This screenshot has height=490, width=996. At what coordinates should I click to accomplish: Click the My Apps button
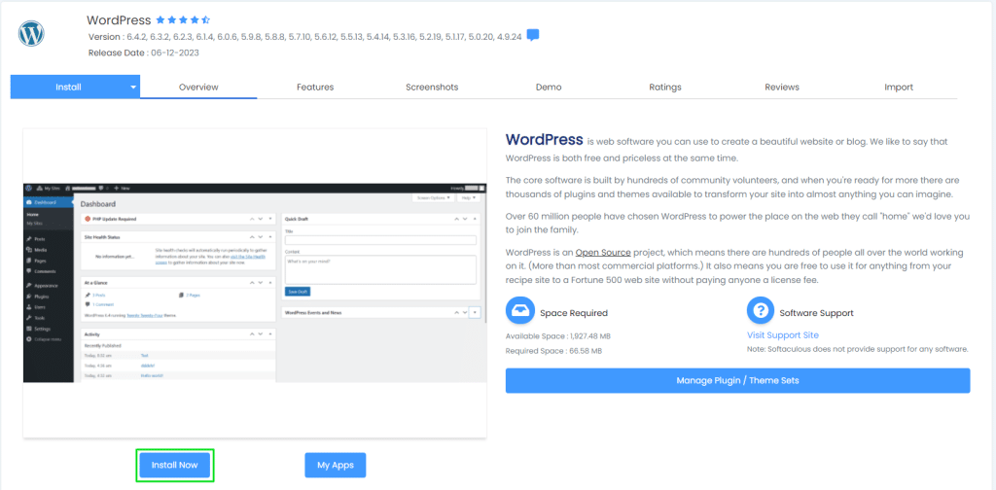[x=335, y=466]
